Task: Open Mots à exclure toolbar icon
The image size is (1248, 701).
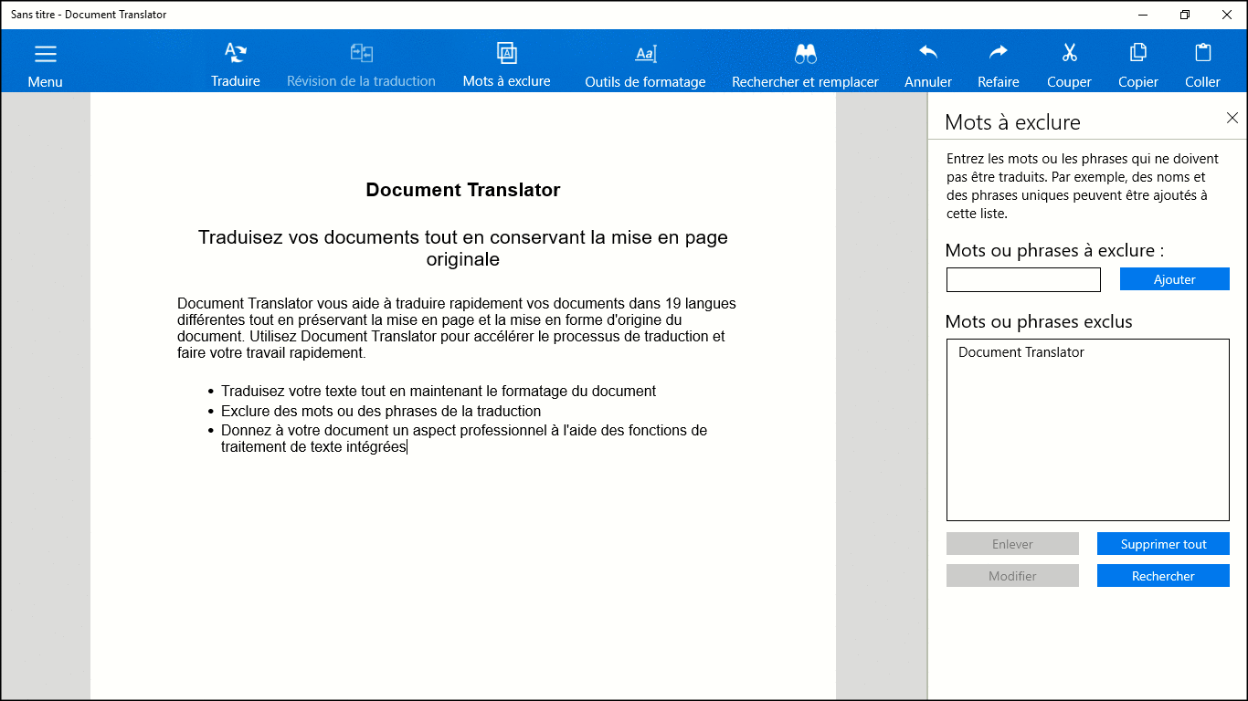Action: pos(506,53)
